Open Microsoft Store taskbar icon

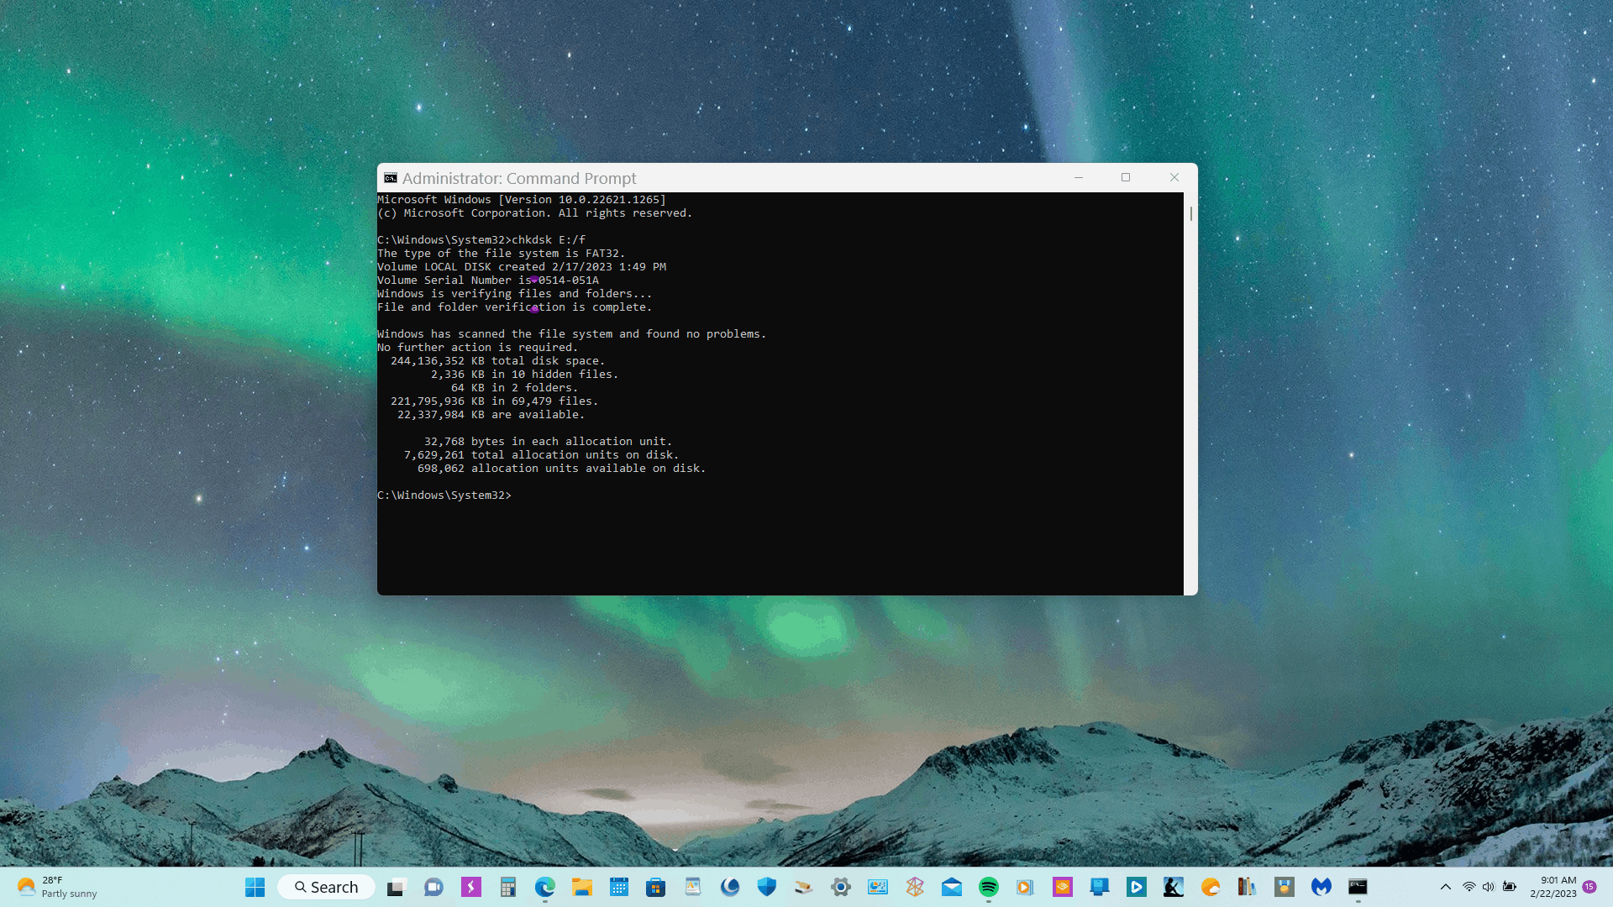(656, 887)
